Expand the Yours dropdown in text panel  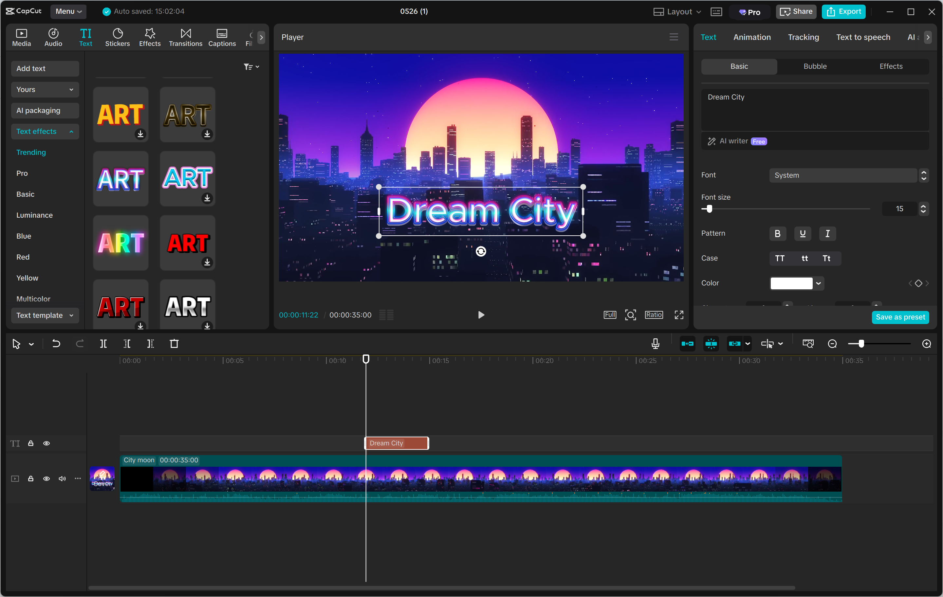45,89
